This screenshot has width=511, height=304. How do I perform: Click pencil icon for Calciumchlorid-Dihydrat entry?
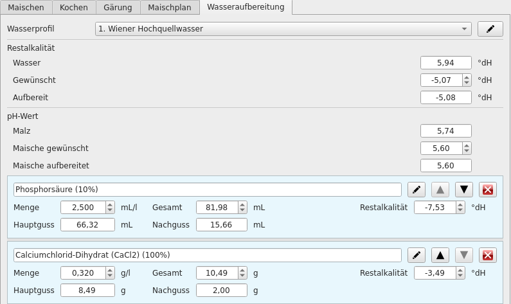coord(417,255)
